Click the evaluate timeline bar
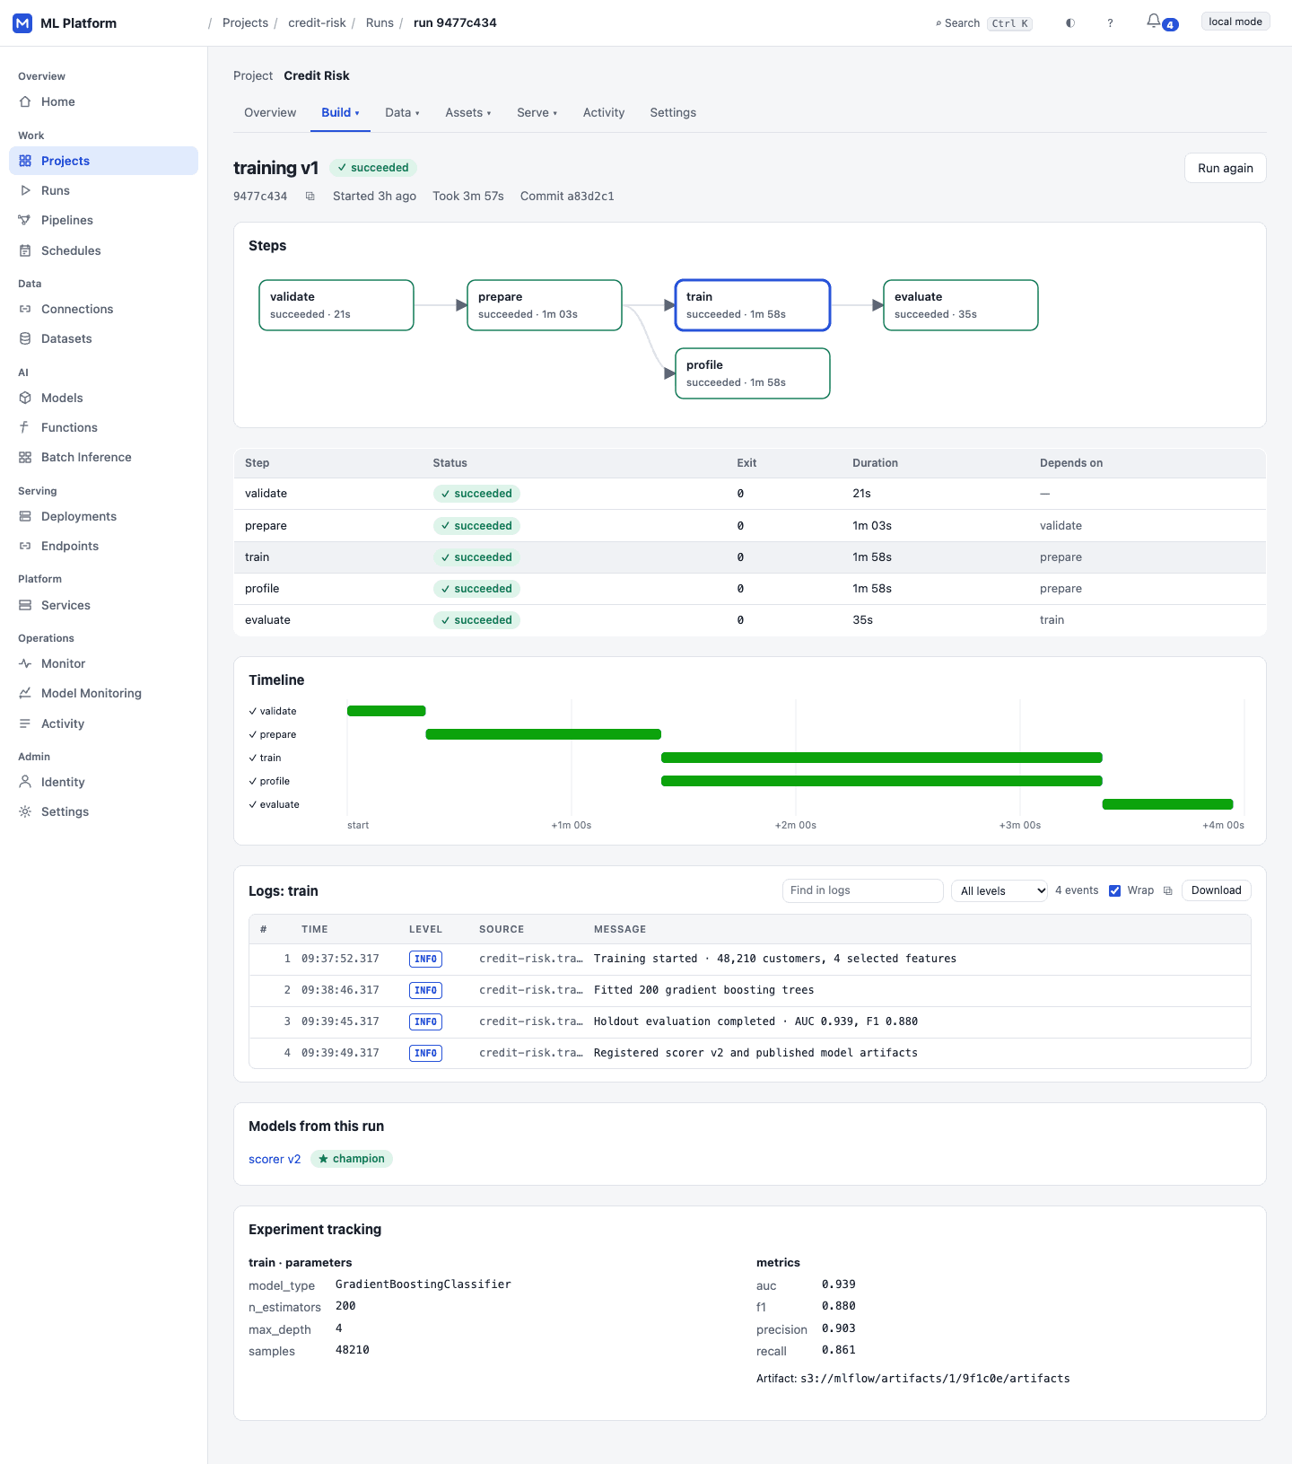 coord(1168,804)
